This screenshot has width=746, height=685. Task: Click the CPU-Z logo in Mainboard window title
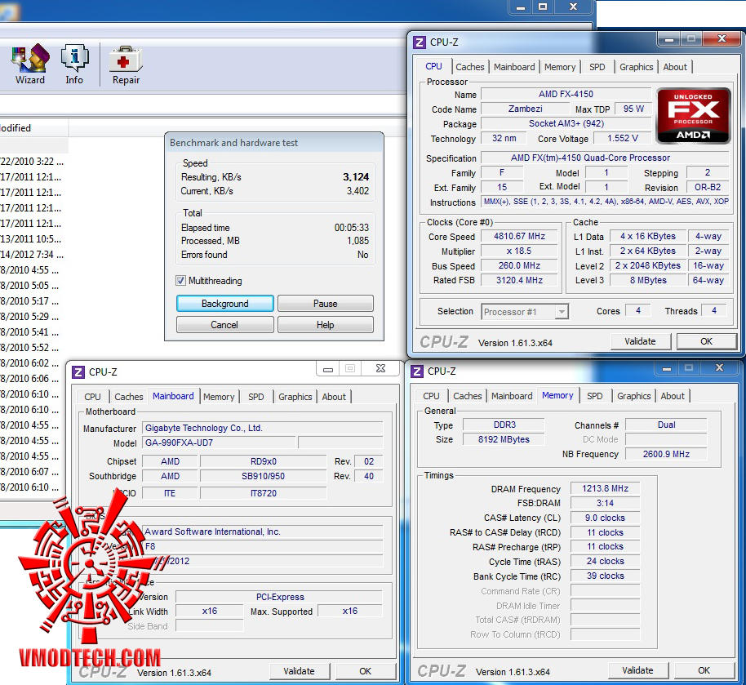(78, 371)
